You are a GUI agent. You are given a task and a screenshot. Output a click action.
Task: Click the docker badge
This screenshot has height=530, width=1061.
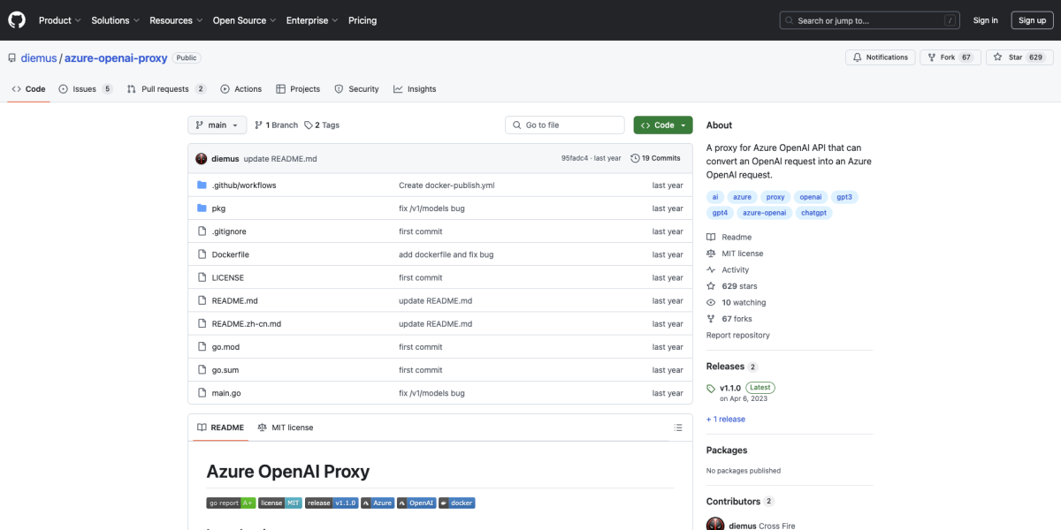[x=457, y=503]
